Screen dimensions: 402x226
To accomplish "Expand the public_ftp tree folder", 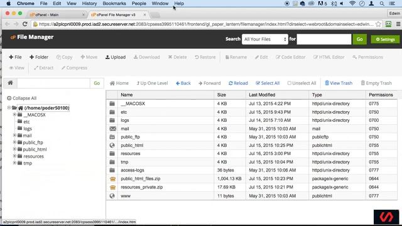I will click(14, 143).
